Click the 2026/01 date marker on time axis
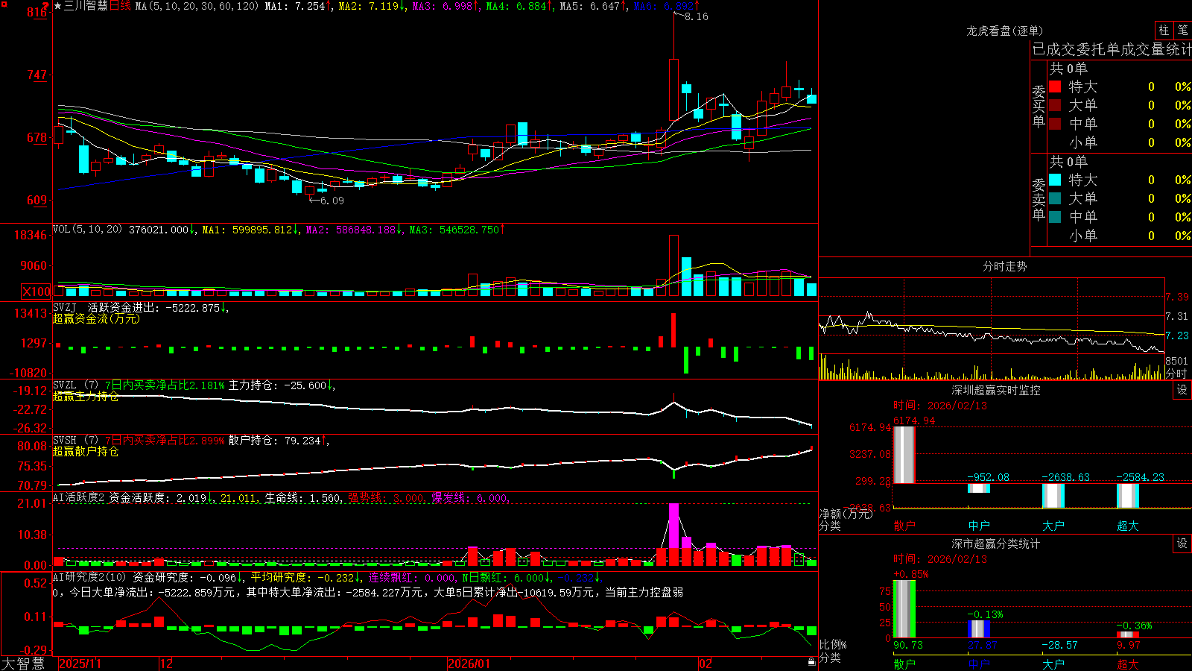Screen dimensions: 1192x671 [469, 664]
